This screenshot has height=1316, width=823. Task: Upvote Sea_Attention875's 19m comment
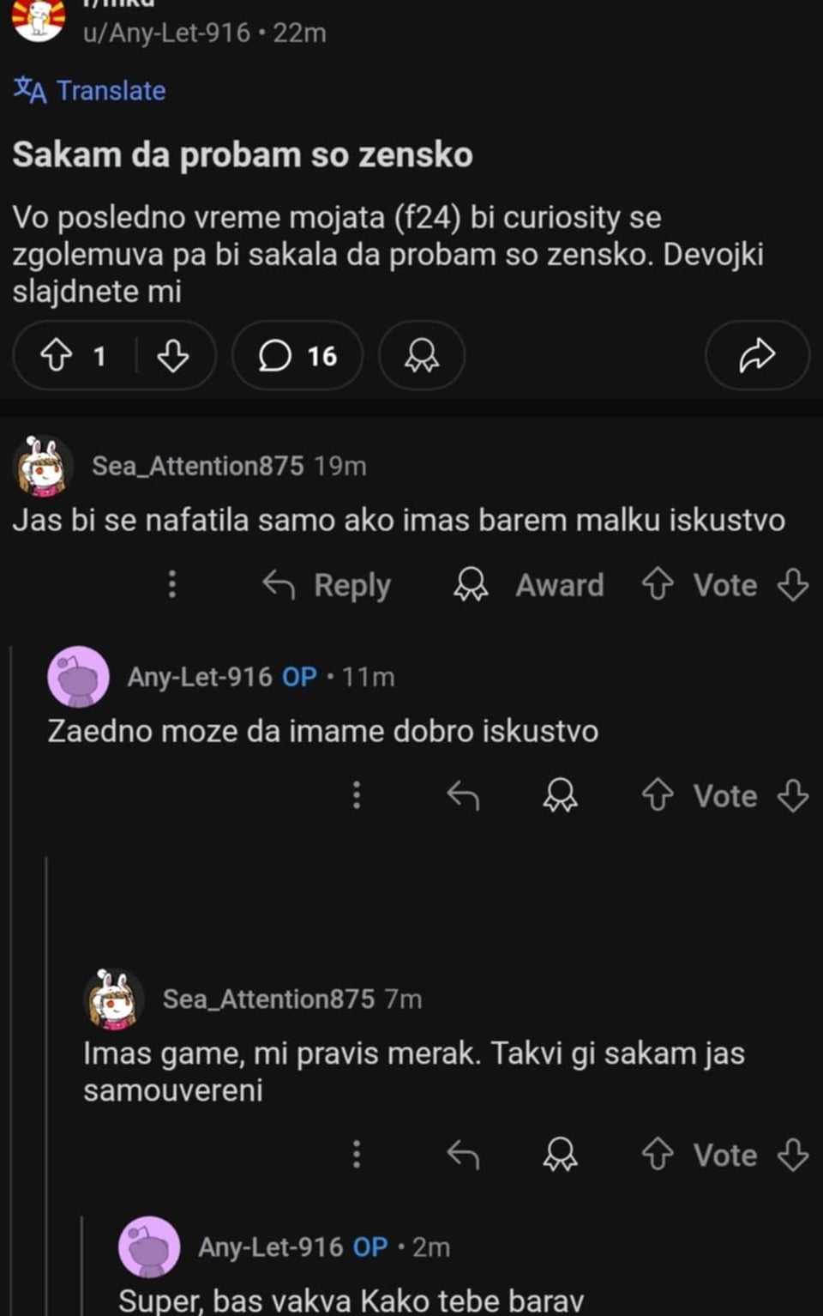pos(658,585)
